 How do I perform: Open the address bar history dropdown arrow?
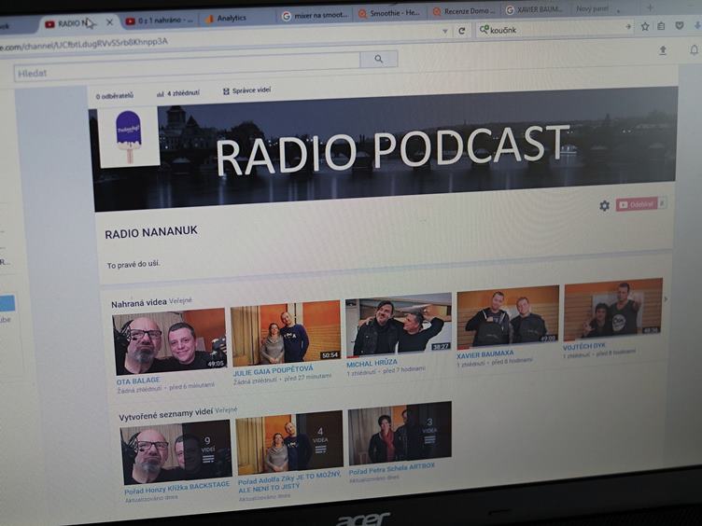445,32
